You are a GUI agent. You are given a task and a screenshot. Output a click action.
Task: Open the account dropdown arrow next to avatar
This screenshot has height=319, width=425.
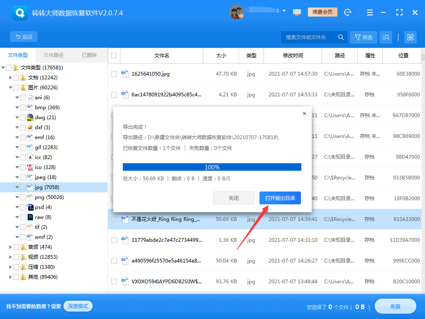tap(284, 11)
